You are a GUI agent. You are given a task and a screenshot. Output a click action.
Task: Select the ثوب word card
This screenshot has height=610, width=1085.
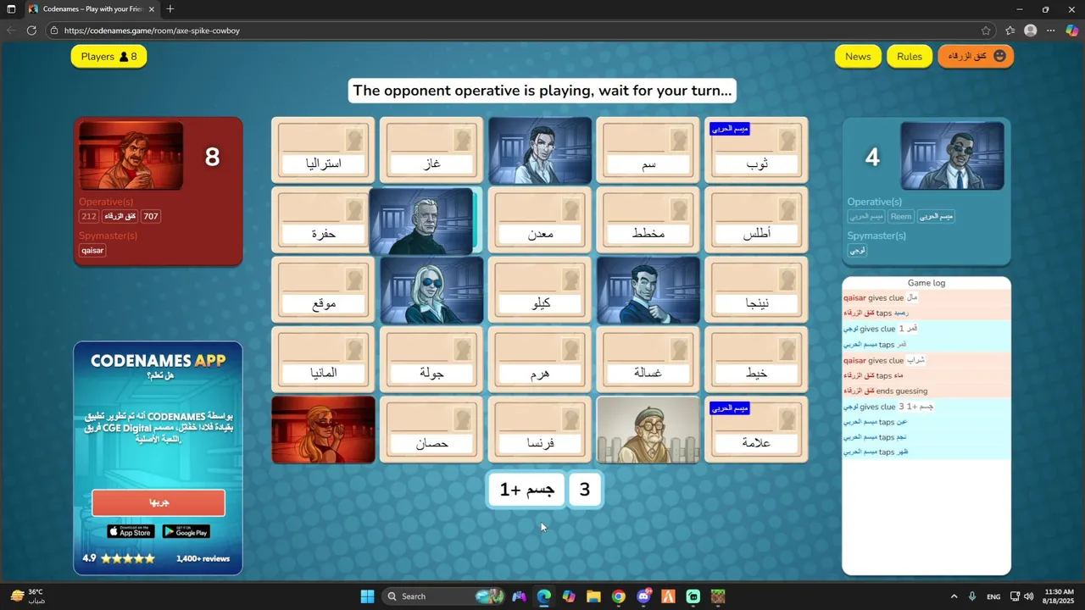(756, 150)
